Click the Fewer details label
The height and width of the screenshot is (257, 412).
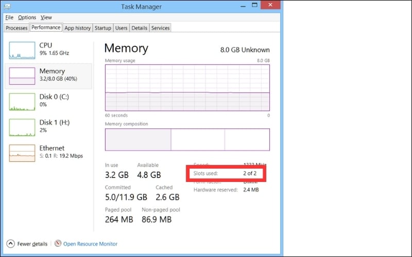pos(32,244)
